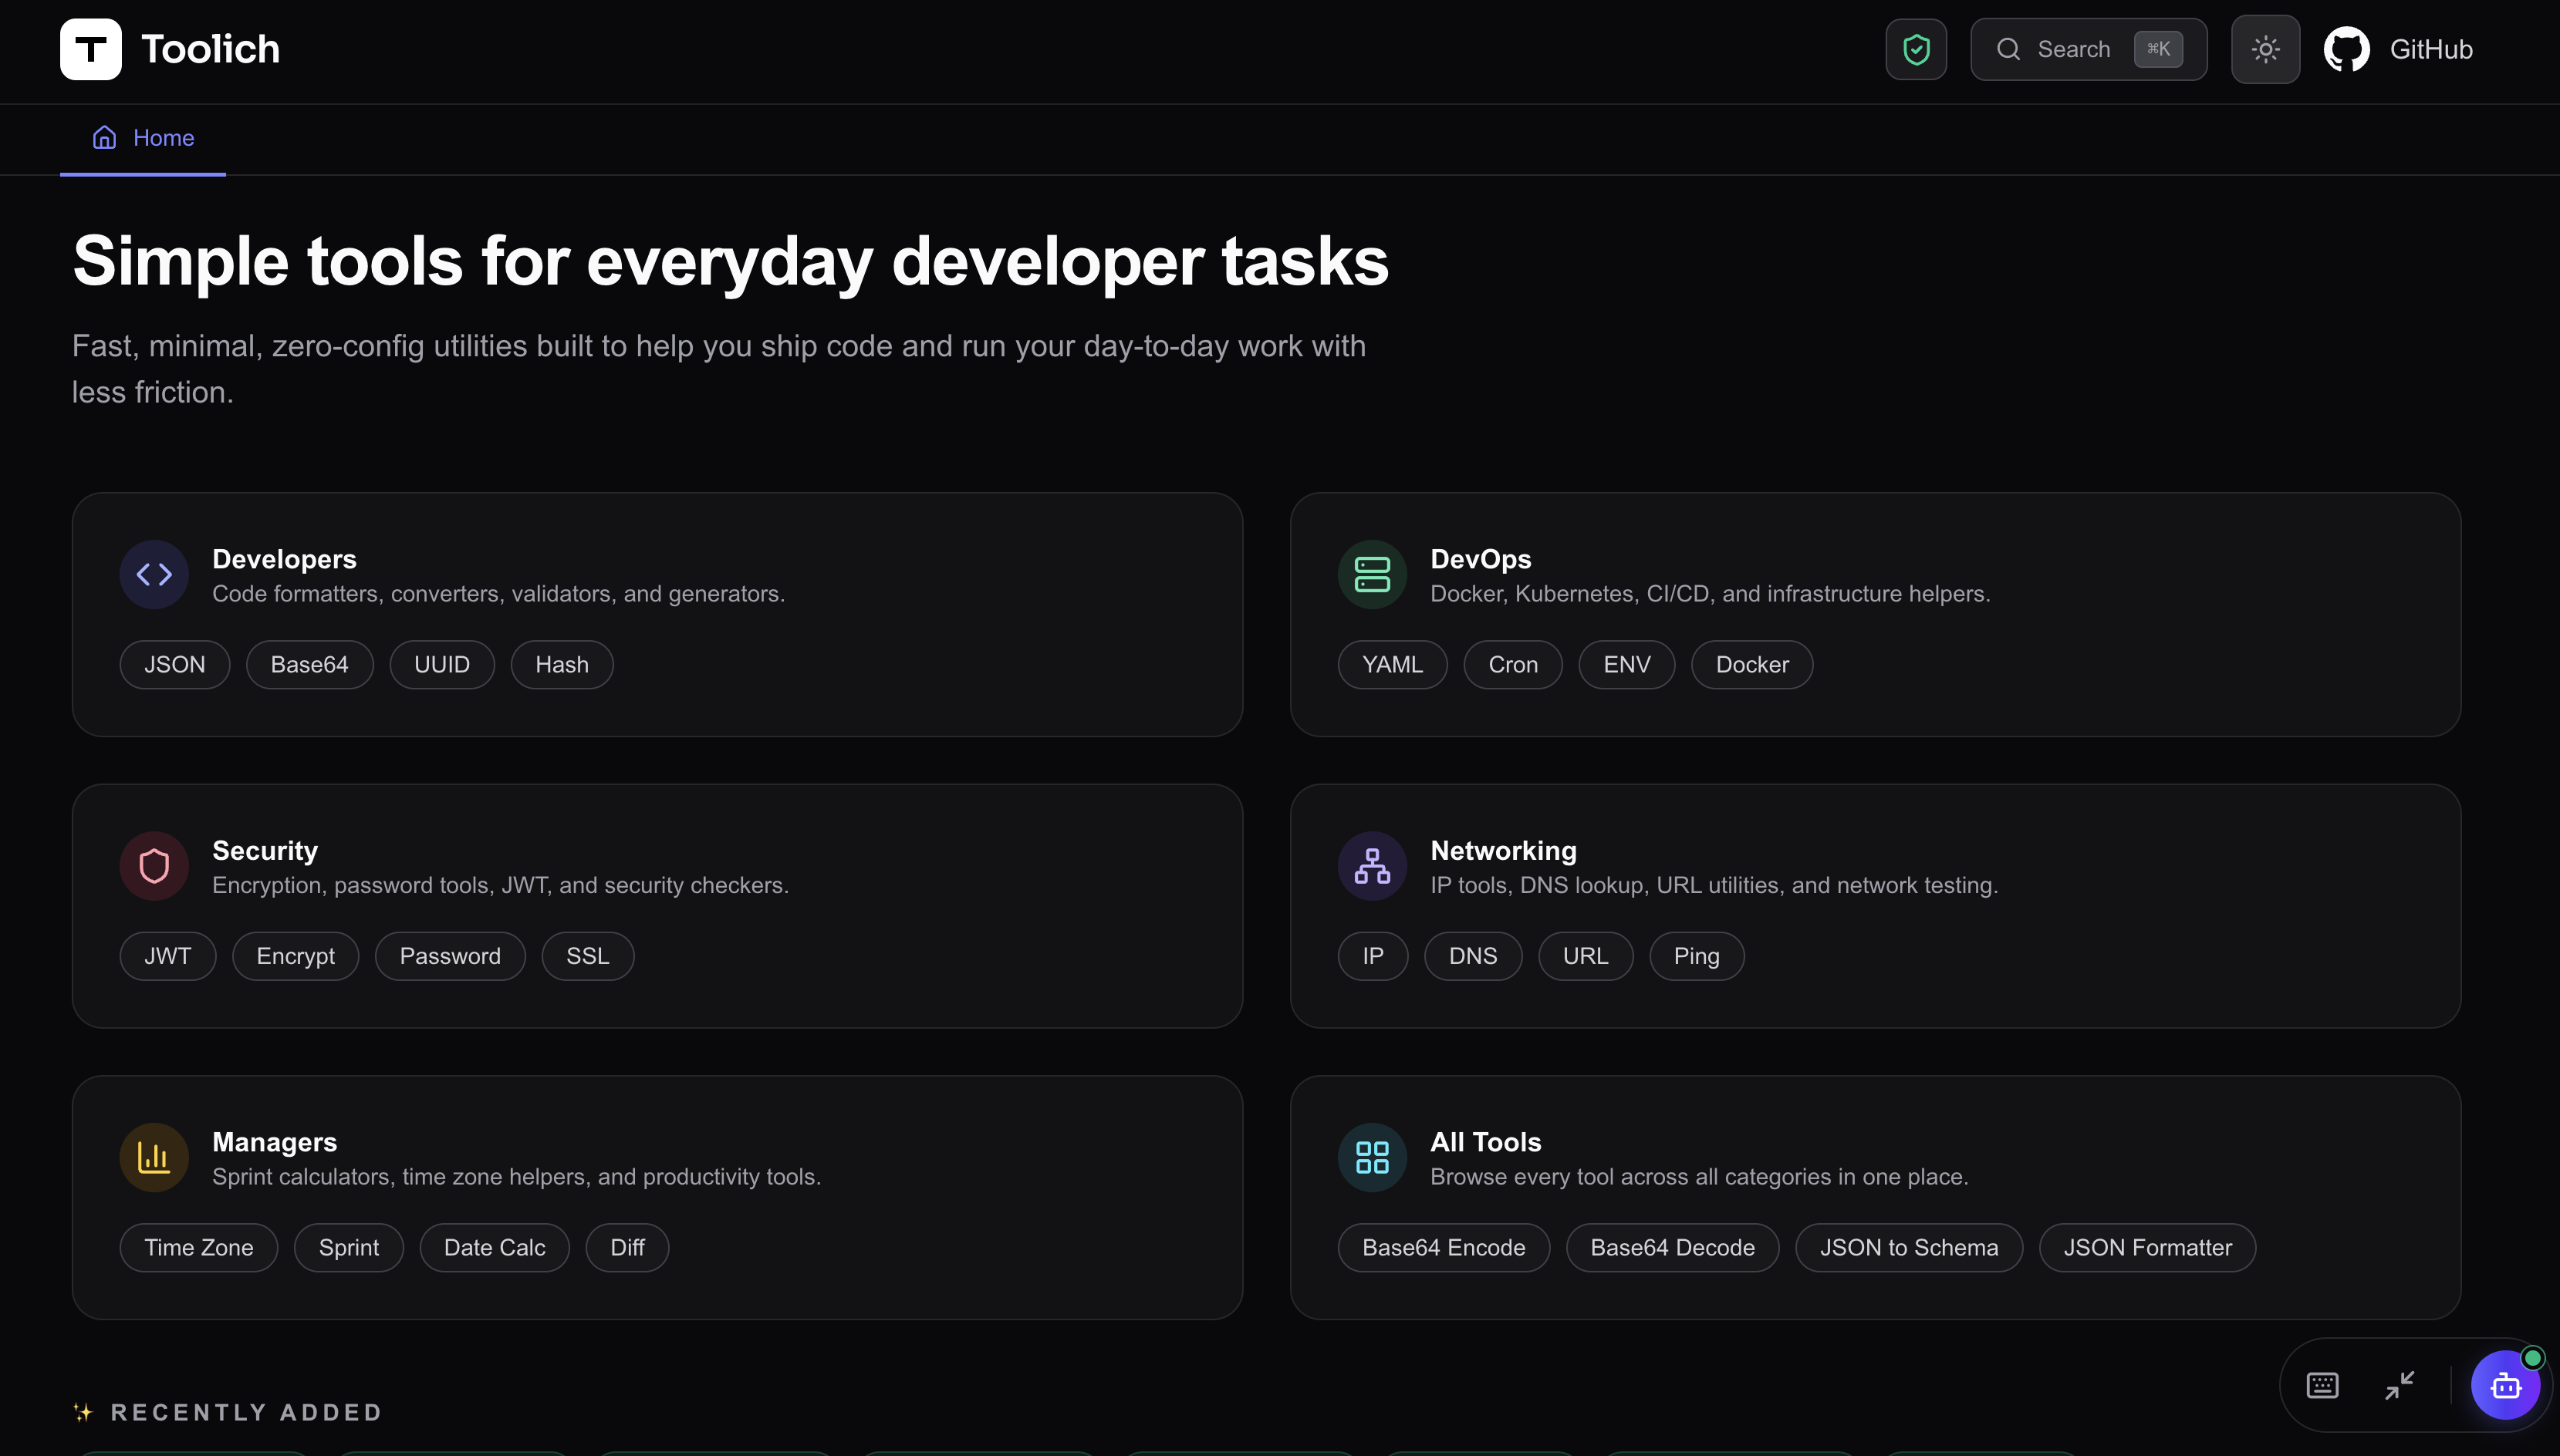2560x1456 pixels.
Task: Open the green shield privacy icon
Action: tap(1916, 49)
